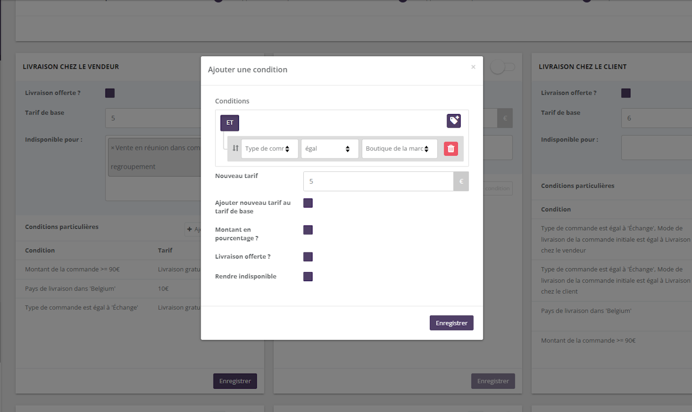Open the 'Type de commande' field dropdown

[x=270, y=149]
